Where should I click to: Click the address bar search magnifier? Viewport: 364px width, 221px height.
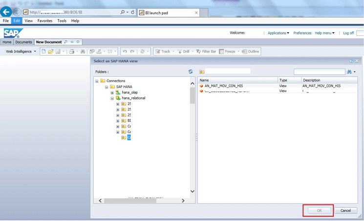pyautogui.click(x=123, y=12)
